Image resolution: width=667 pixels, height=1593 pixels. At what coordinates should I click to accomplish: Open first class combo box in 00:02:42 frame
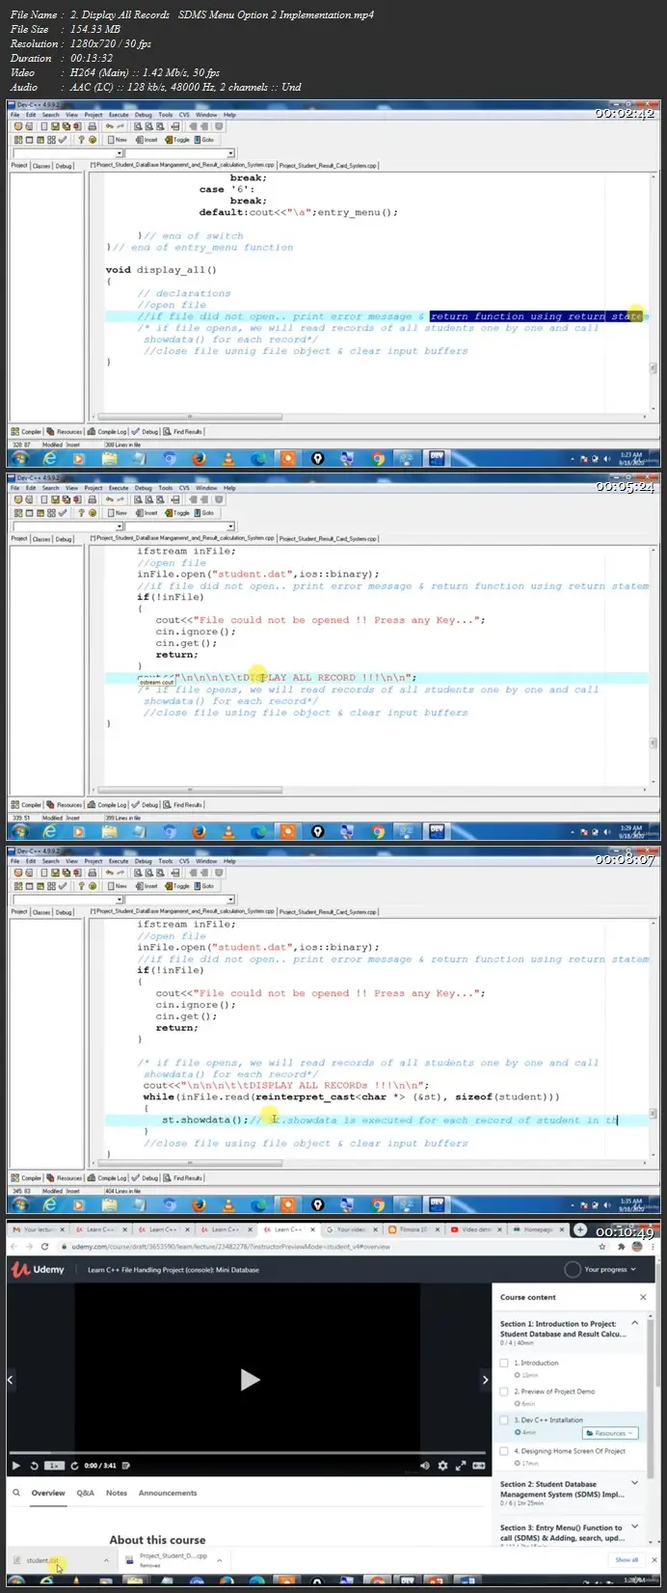click(x=67, y=152)
